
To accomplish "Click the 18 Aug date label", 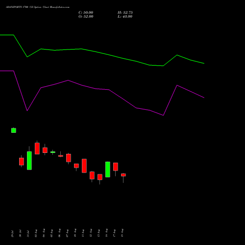I will point(122,233).
